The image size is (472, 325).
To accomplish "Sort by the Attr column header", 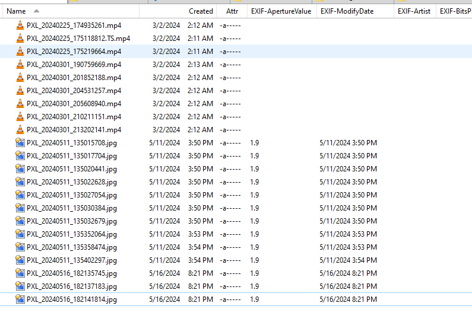I will click(x=232, y=11).
